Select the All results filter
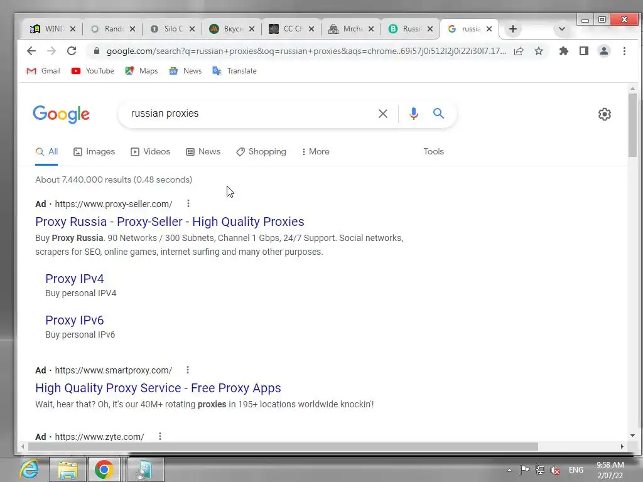The image size is (643, 482). pos(46,152)
